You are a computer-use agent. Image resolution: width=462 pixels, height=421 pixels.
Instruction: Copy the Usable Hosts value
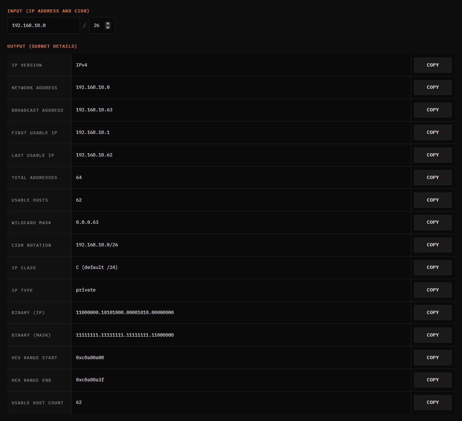coord(433,200)
